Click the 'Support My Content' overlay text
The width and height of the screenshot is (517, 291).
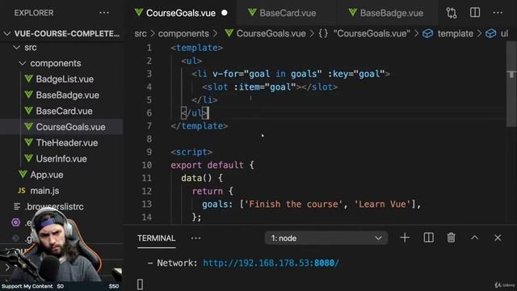[x=27, y=286]
